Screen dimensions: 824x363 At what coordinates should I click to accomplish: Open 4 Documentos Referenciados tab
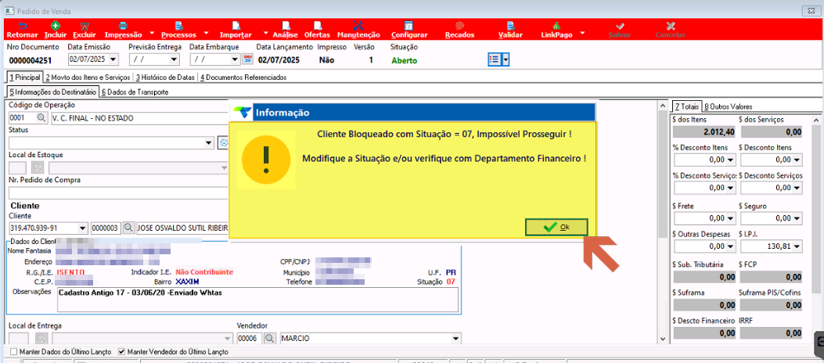coord(243,77)
